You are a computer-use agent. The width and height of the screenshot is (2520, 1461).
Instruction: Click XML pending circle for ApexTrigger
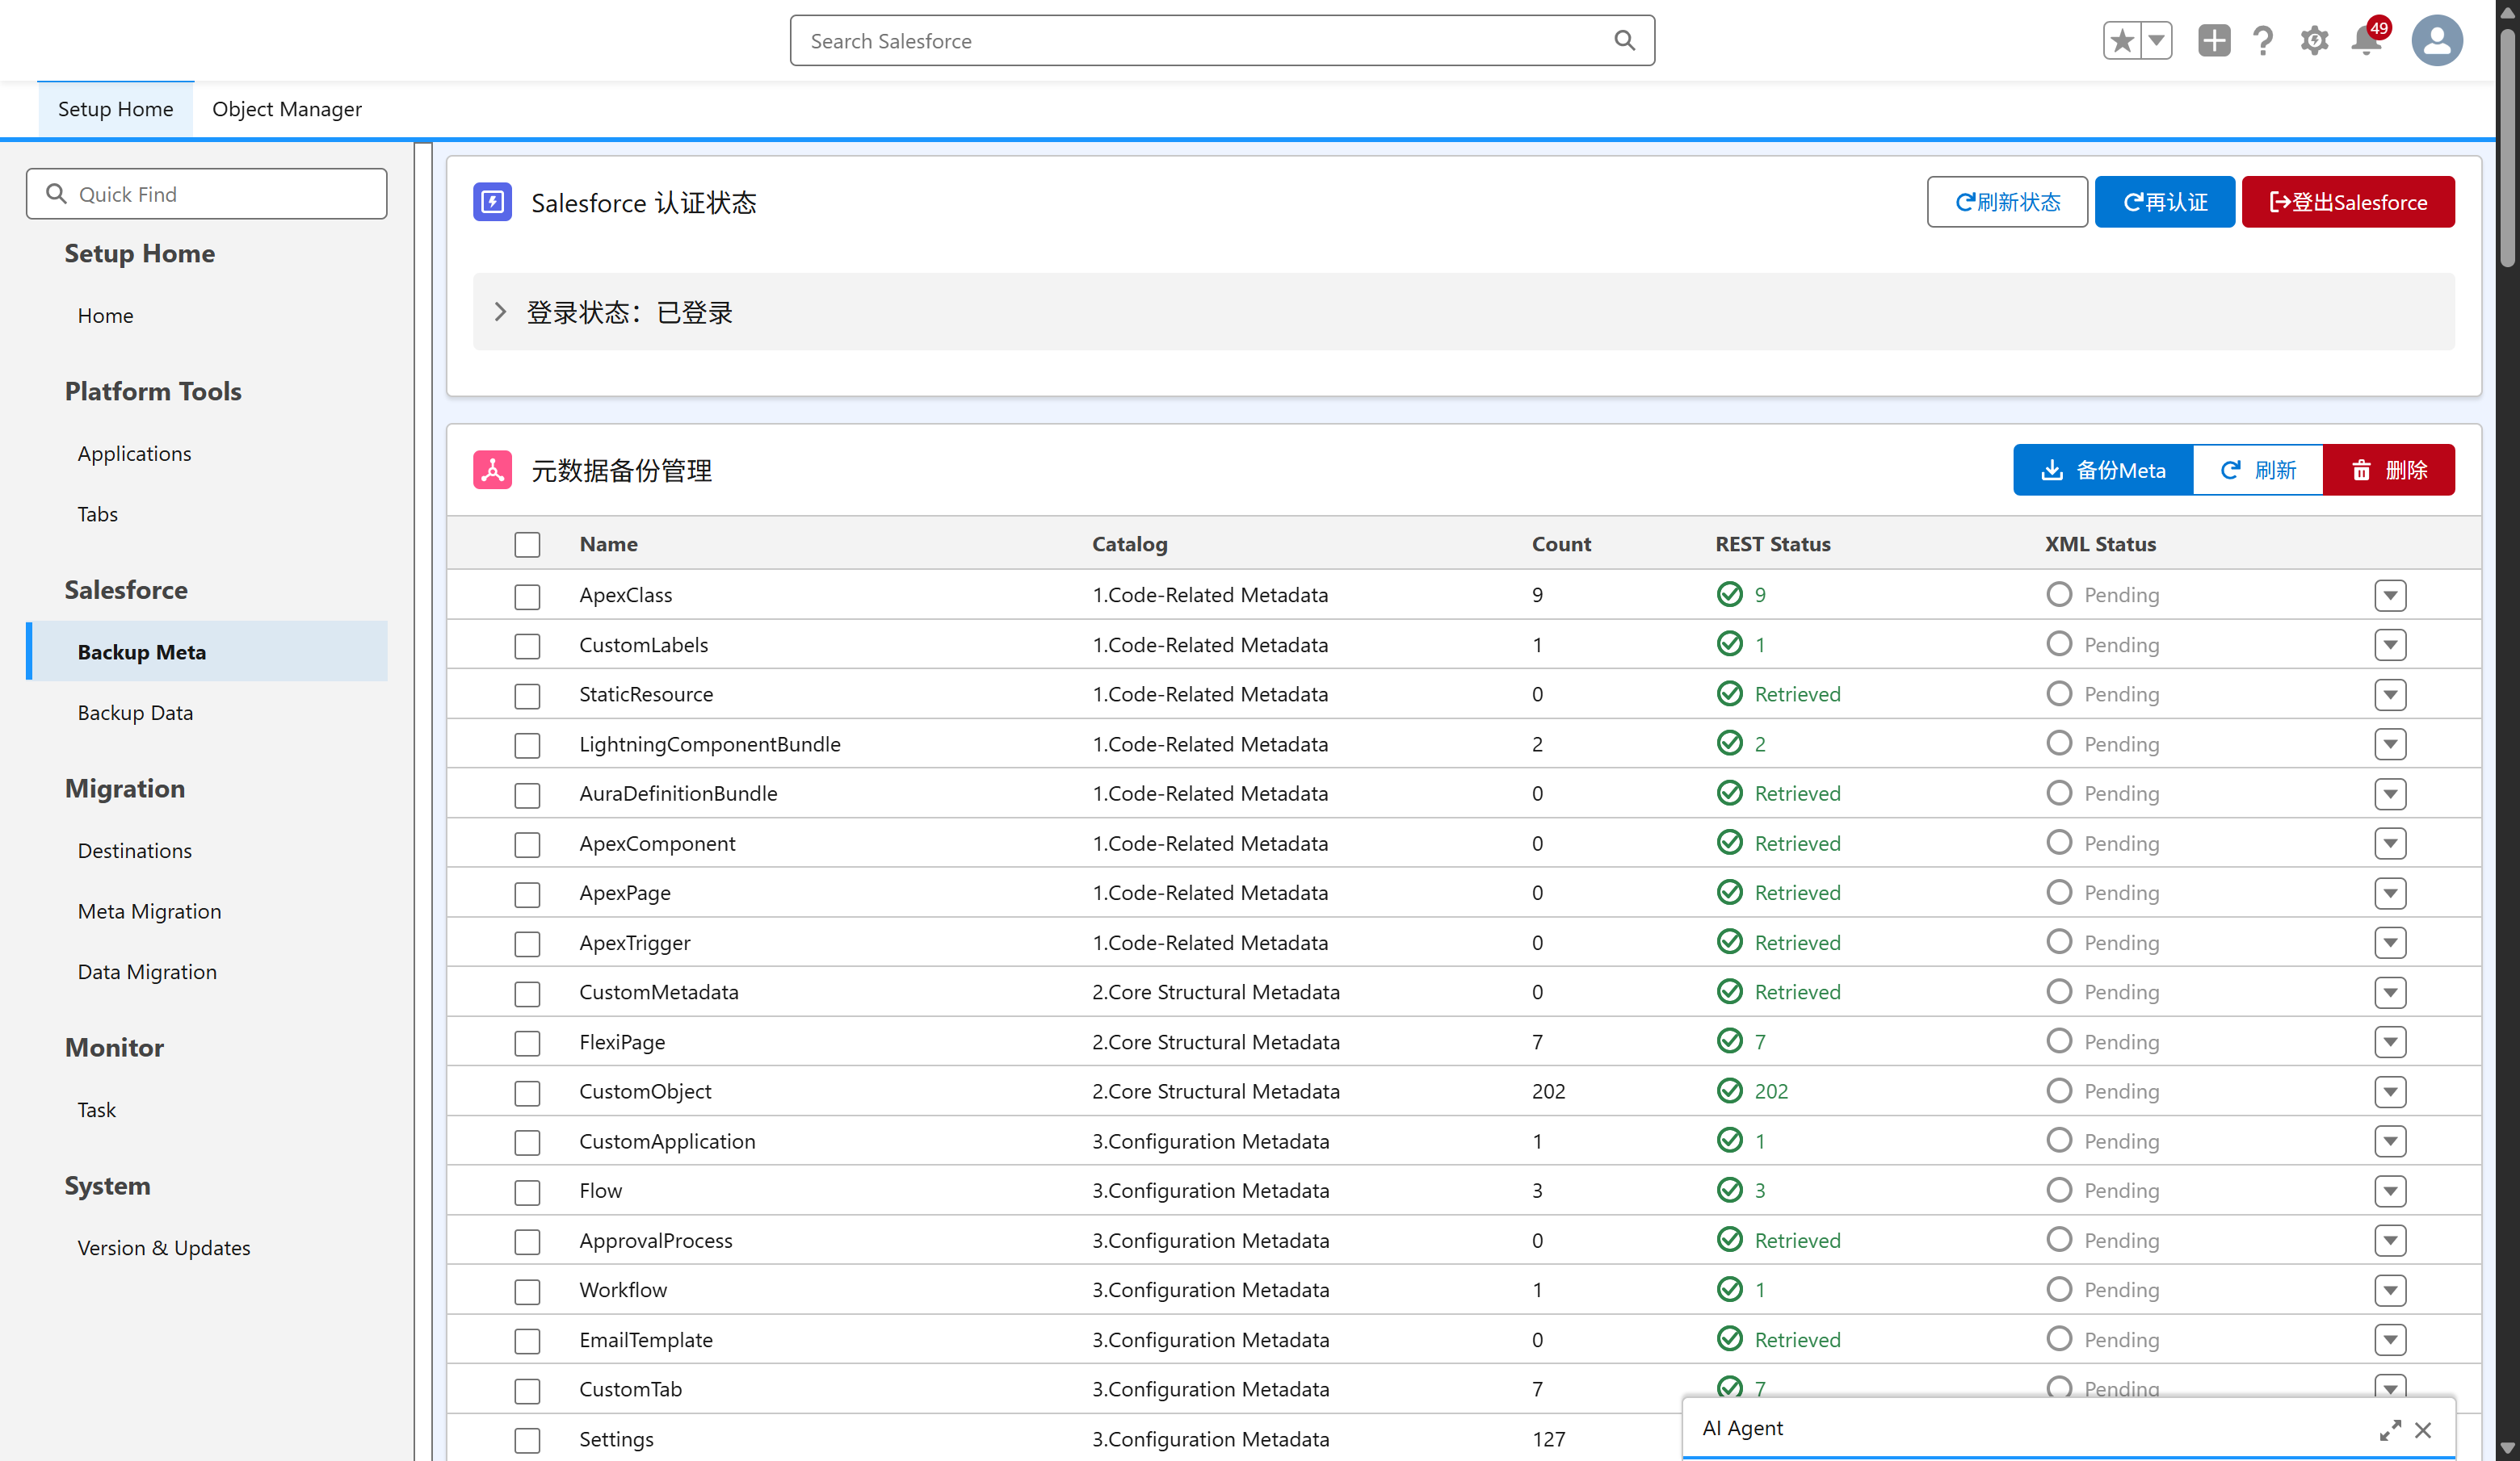point(2059,942)
